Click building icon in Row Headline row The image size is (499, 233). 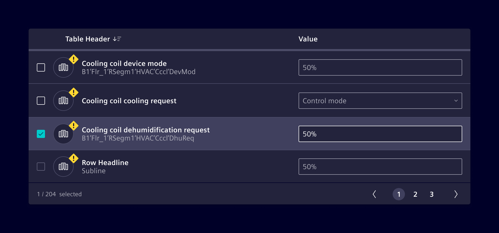[x=63, y=167]
